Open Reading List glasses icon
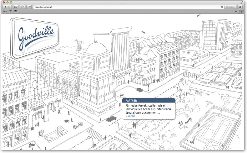This screenshot has height=153, width=247. [5, 11]
